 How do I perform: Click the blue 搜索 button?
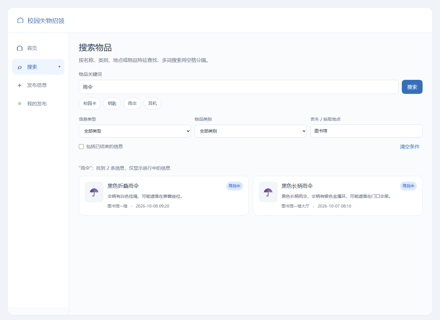pos(412,87)
